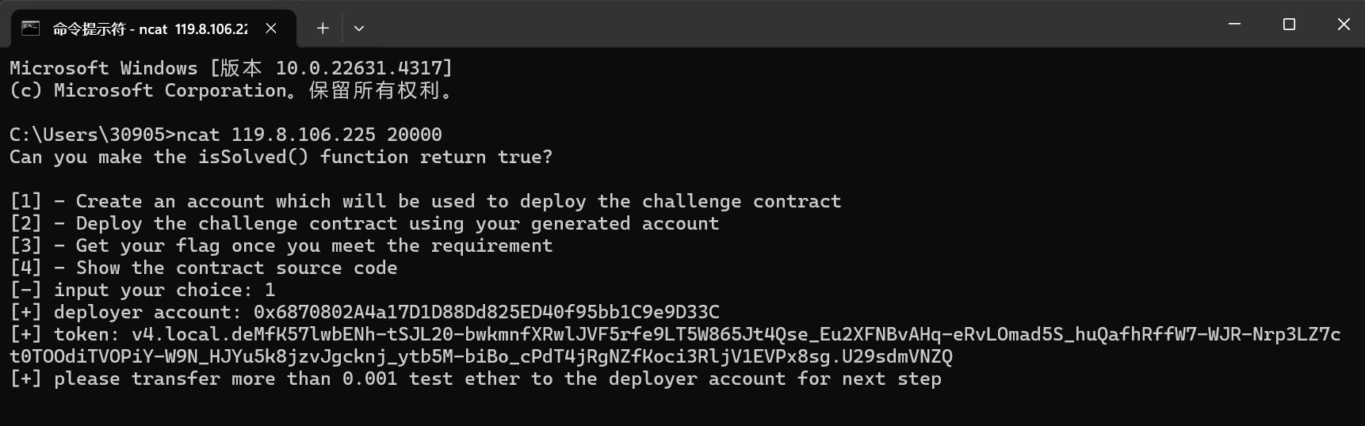Click the deployer account address 0x6870802A
The width and height of the screenshot is (1365, 426).
pyautogui.click(x=486, y=312)
